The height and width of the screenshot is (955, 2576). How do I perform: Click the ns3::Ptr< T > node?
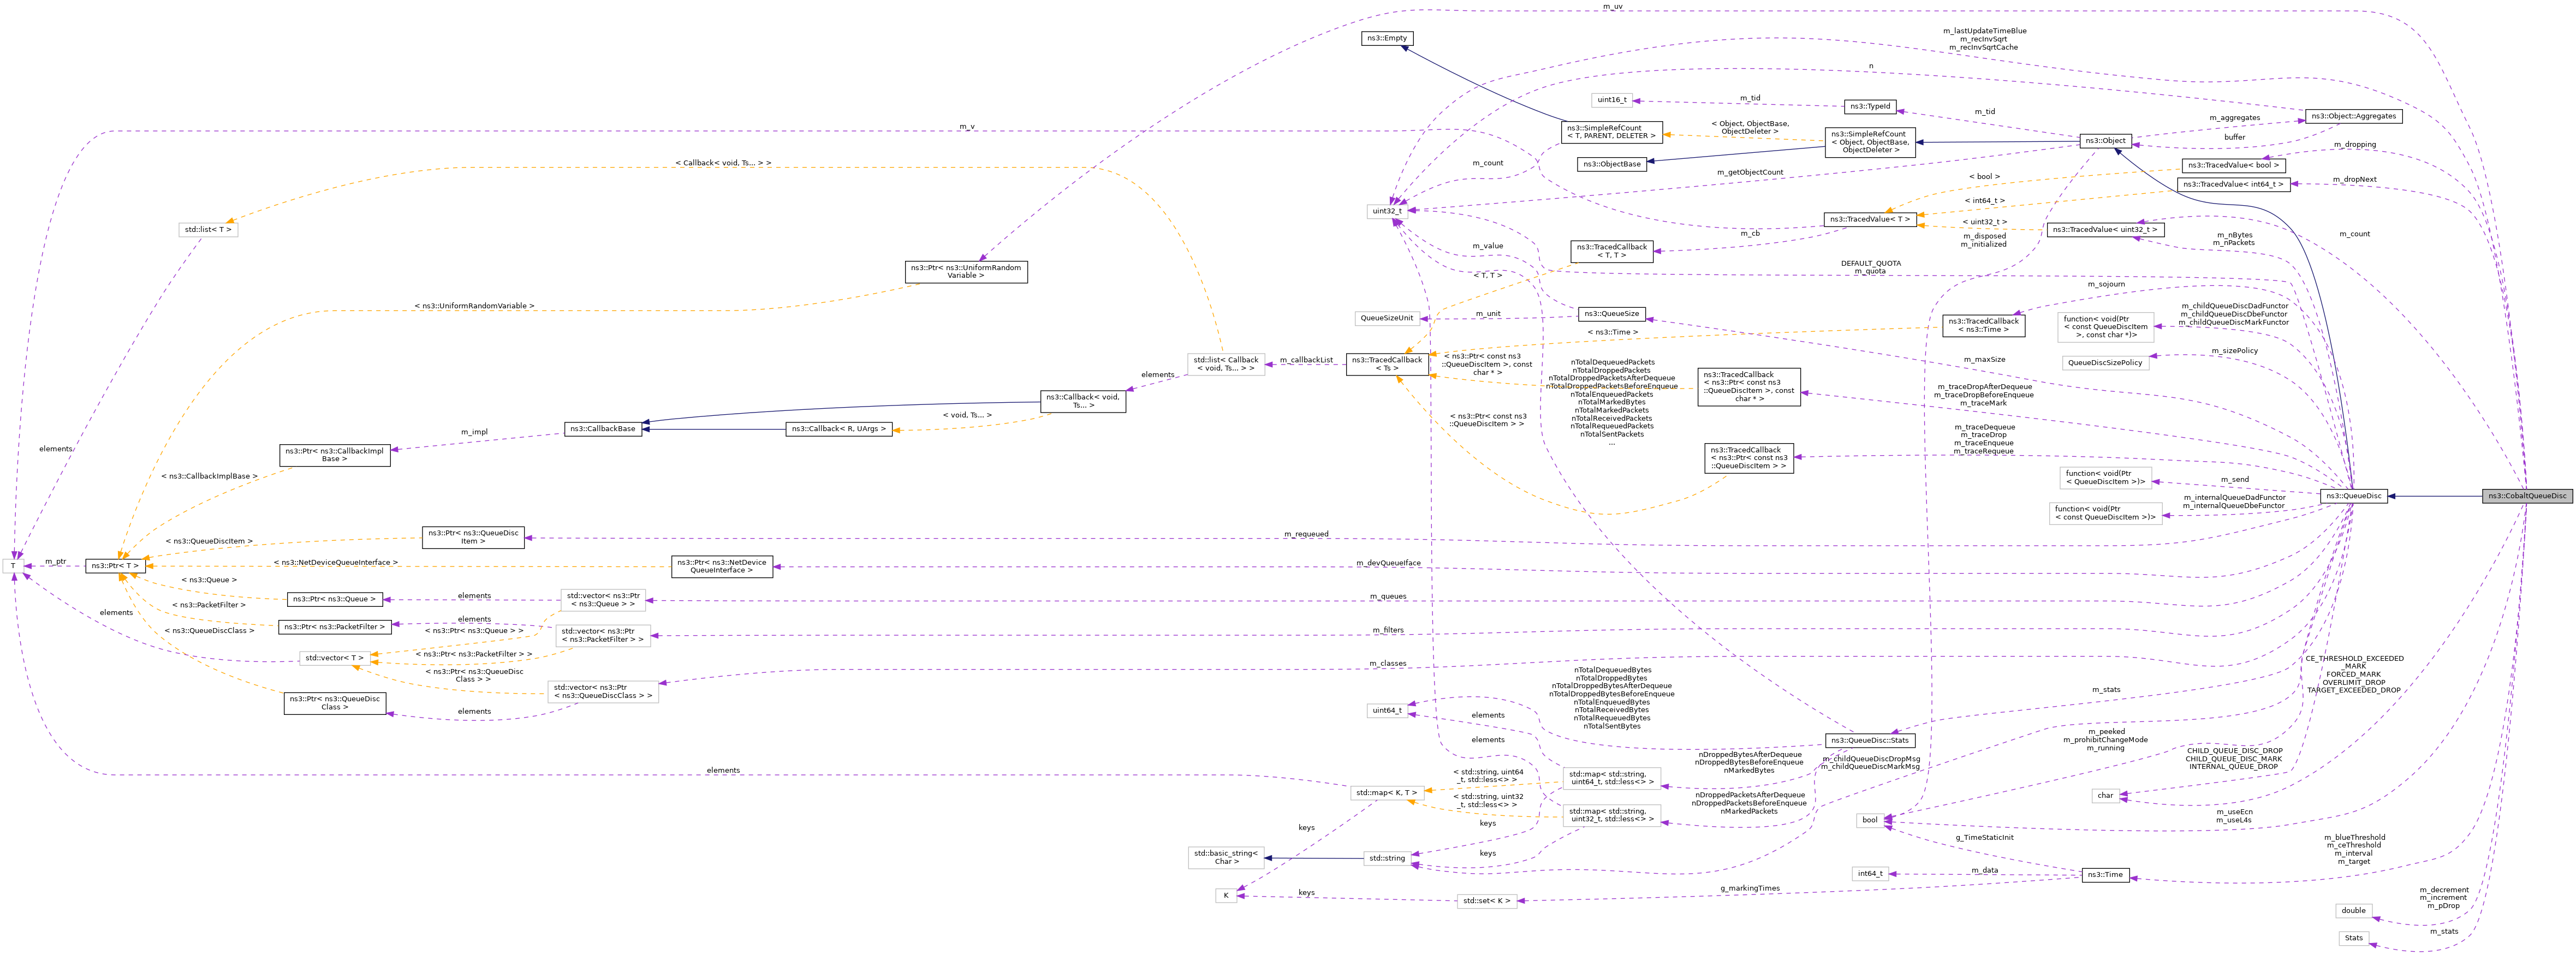tap(115, 566)
